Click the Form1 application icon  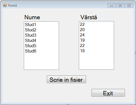[x=5, y=6]
